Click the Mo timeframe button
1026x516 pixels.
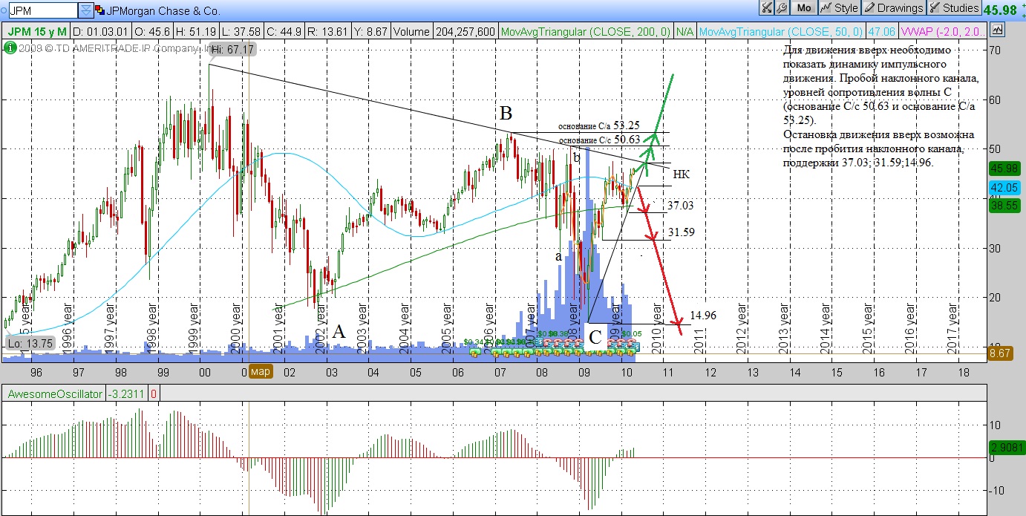[x=804, y=8]
